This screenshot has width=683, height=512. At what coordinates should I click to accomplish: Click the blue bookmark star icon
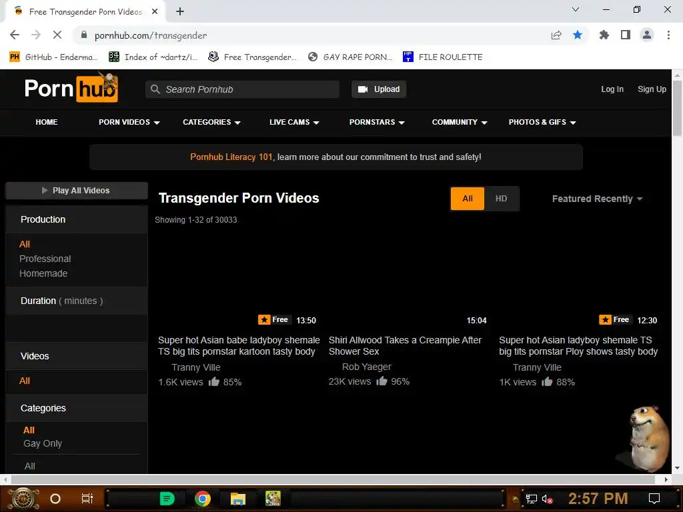click(x=578, y=35)
